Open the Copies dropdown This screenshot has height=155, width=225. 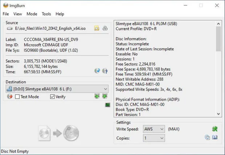(154, 138)
